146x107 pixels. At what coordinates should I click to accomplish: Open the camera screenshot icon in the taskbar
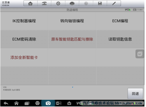click(48, 103)
